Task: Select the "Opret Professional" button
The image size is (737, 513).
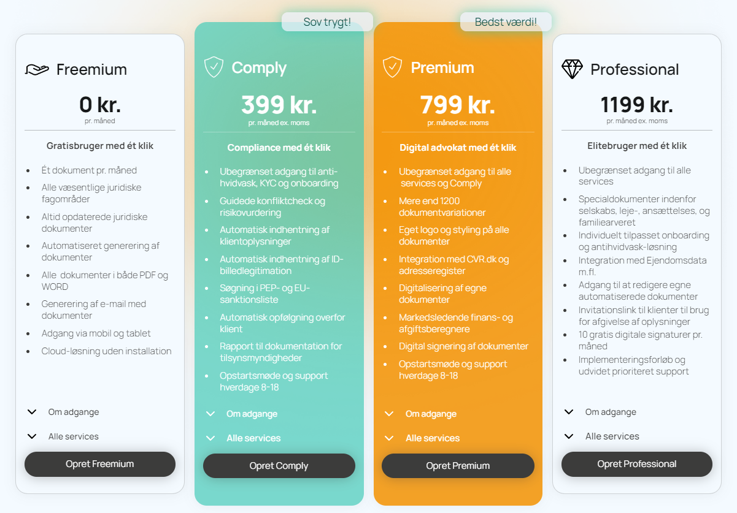Action: [x=636, y=464]
